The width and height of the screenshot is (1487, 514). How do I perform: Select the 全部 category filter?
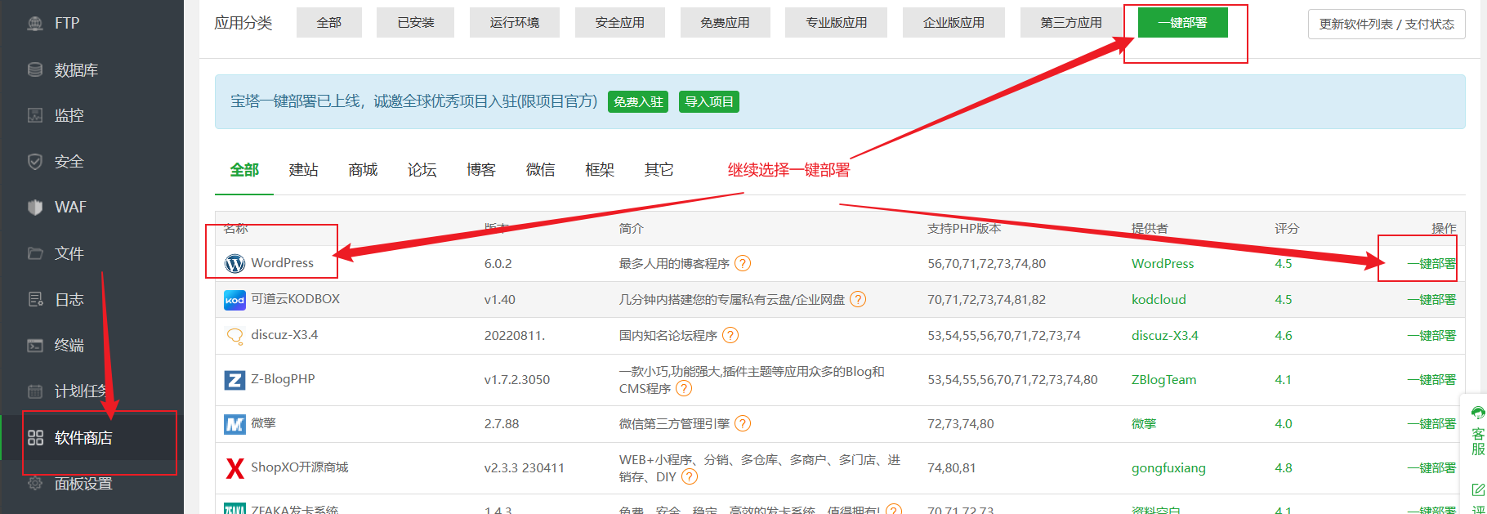[329, 23]
